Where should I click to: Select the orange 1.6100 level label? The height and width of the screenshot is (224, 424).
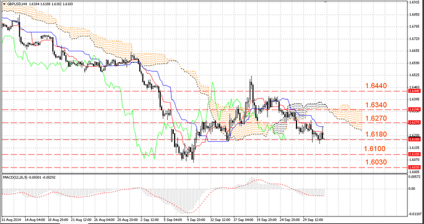(374, 149)
